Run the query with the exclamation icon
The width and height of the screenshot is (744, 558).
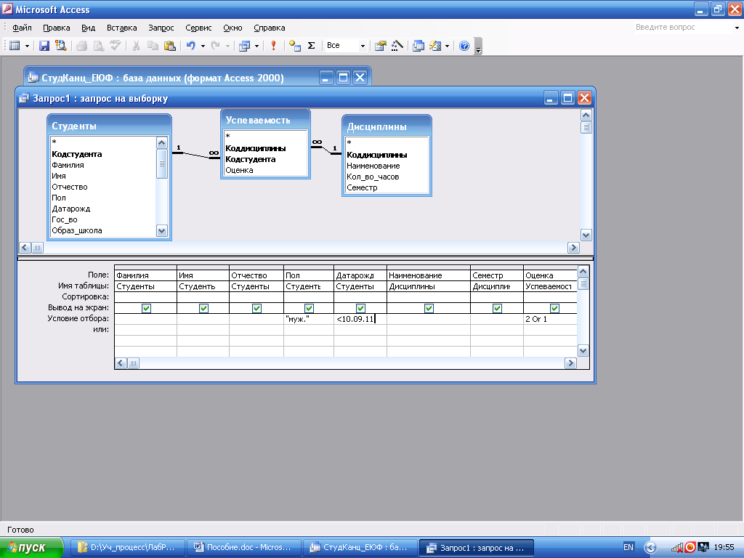(x=273, y=46)
